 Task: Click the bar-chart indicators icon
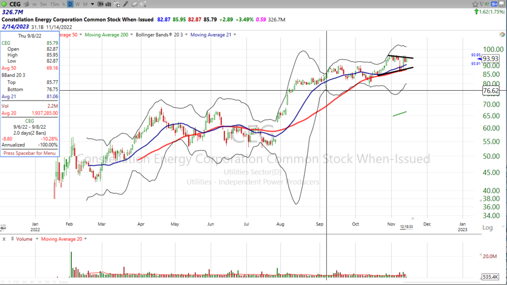(x=108, y=4)
